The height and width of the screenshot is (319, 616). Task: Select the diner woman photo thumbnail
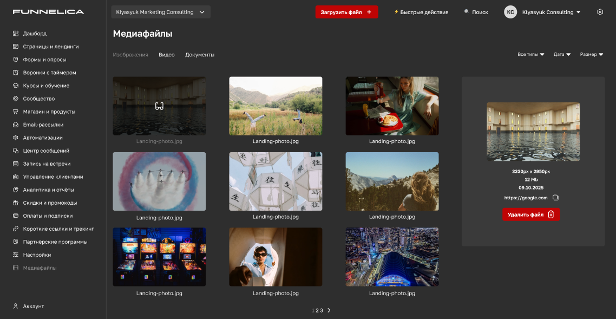[x=392, y=106]
